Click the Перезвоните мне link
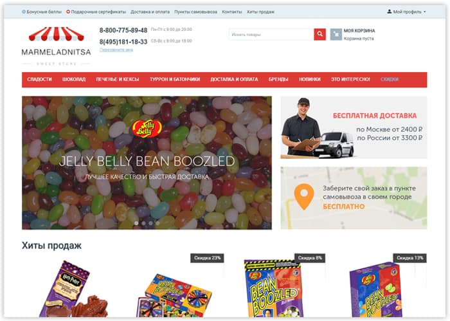Viewport: 450px width, 321px height. coord(116,50)
